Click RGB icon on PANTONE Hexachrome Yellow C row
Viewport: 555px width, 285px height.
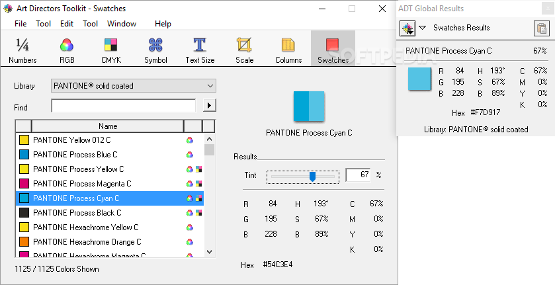pyautogui.click(x=190, y=227)
